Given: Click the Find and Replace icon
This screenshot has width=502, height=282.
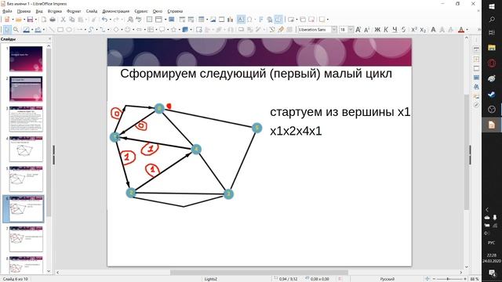Looking at the screenshot, I should pos(130,20).
